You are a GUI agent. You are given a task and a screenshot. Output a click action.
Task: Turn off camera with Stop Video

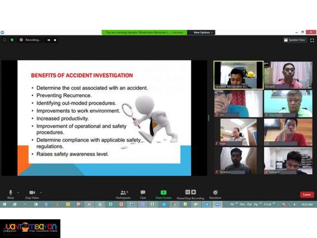tap(32, 193)
